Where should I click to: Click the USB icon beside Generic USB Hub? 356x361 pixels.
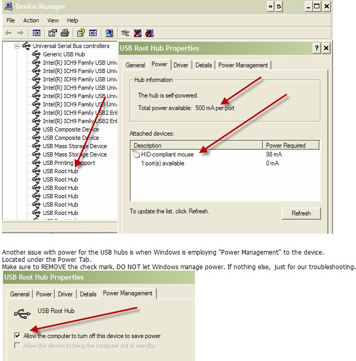point(37,54)
